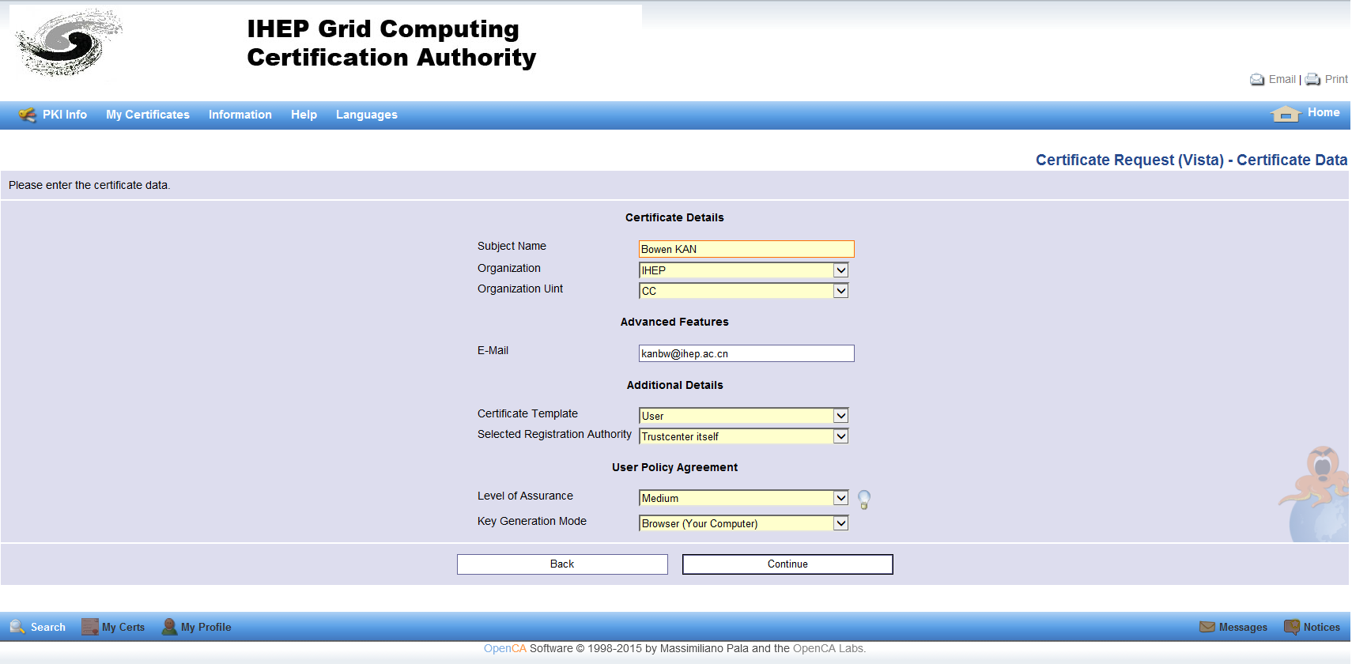Open the Search link in footer
1352x664 pixels.
(x=48, y=627)
